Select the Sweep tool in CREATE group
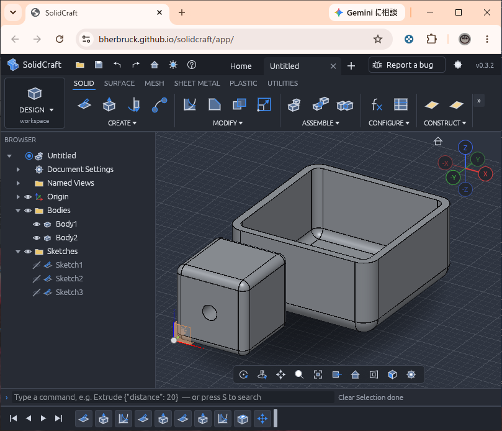 (x=159, y=104)
